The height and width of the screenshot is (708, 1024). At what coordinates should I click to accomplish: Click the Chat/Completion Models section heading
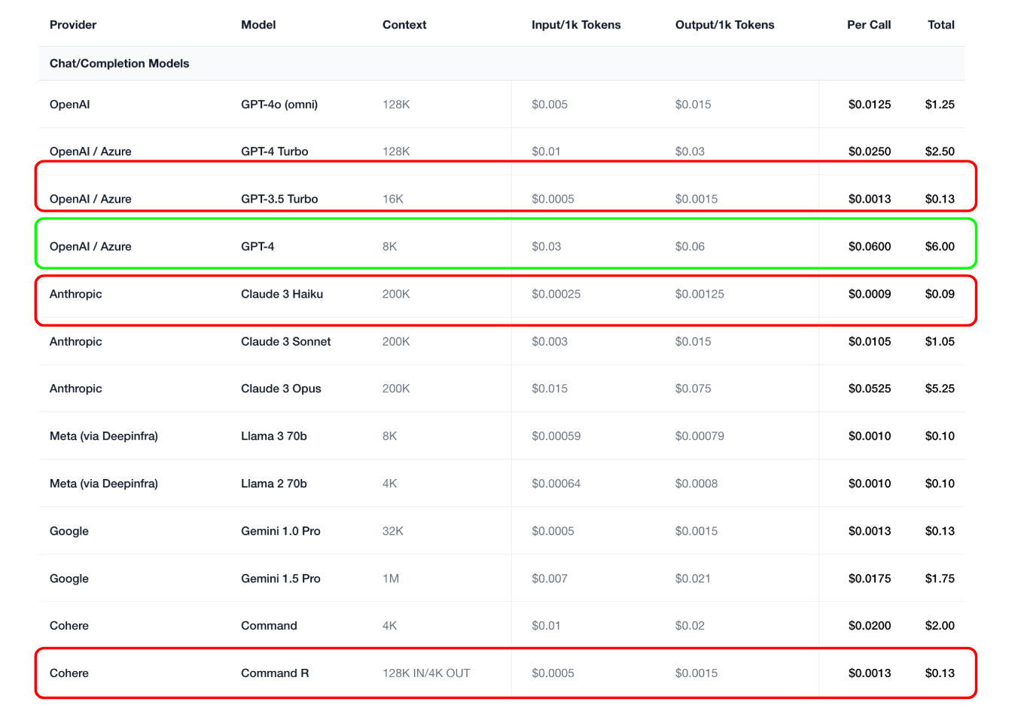[119, 63]
